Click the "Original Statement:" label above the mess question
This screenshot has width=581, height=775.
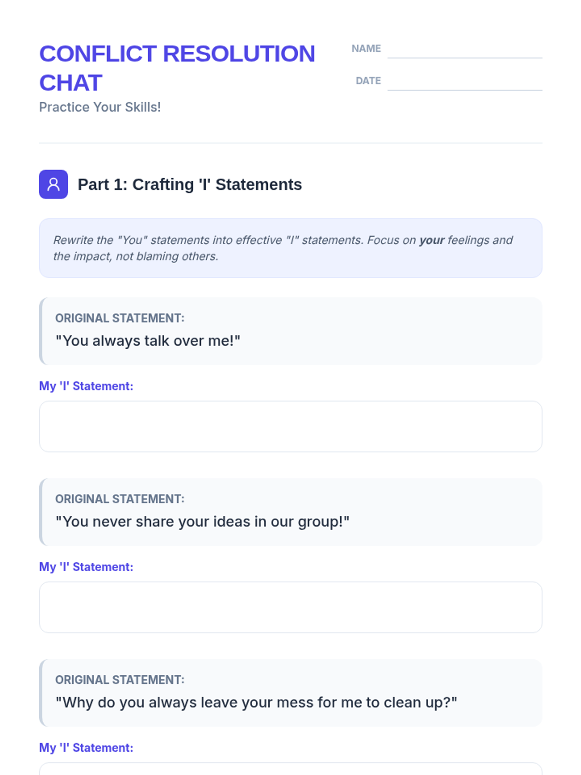point(120,680)
